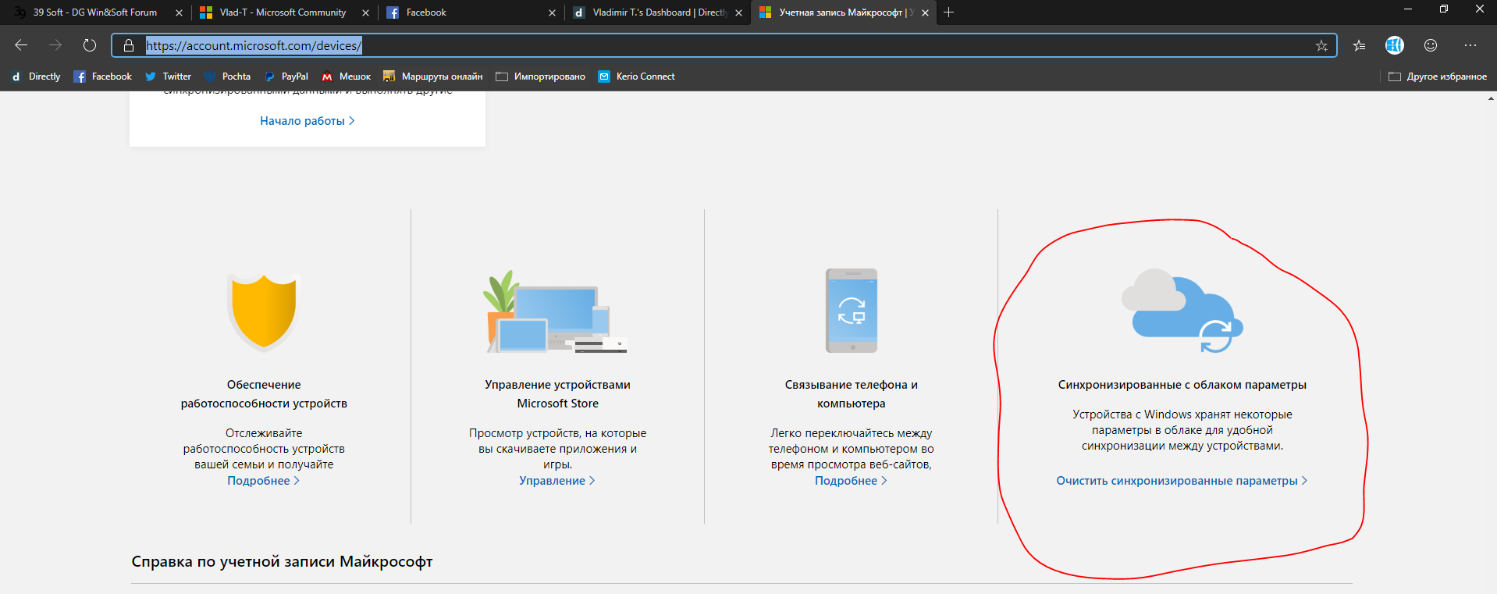The width and height of the screenshot is (1497, 594).
Task: Close the Vlad-T Microsoft Community tab
Action: pos(365,12)
